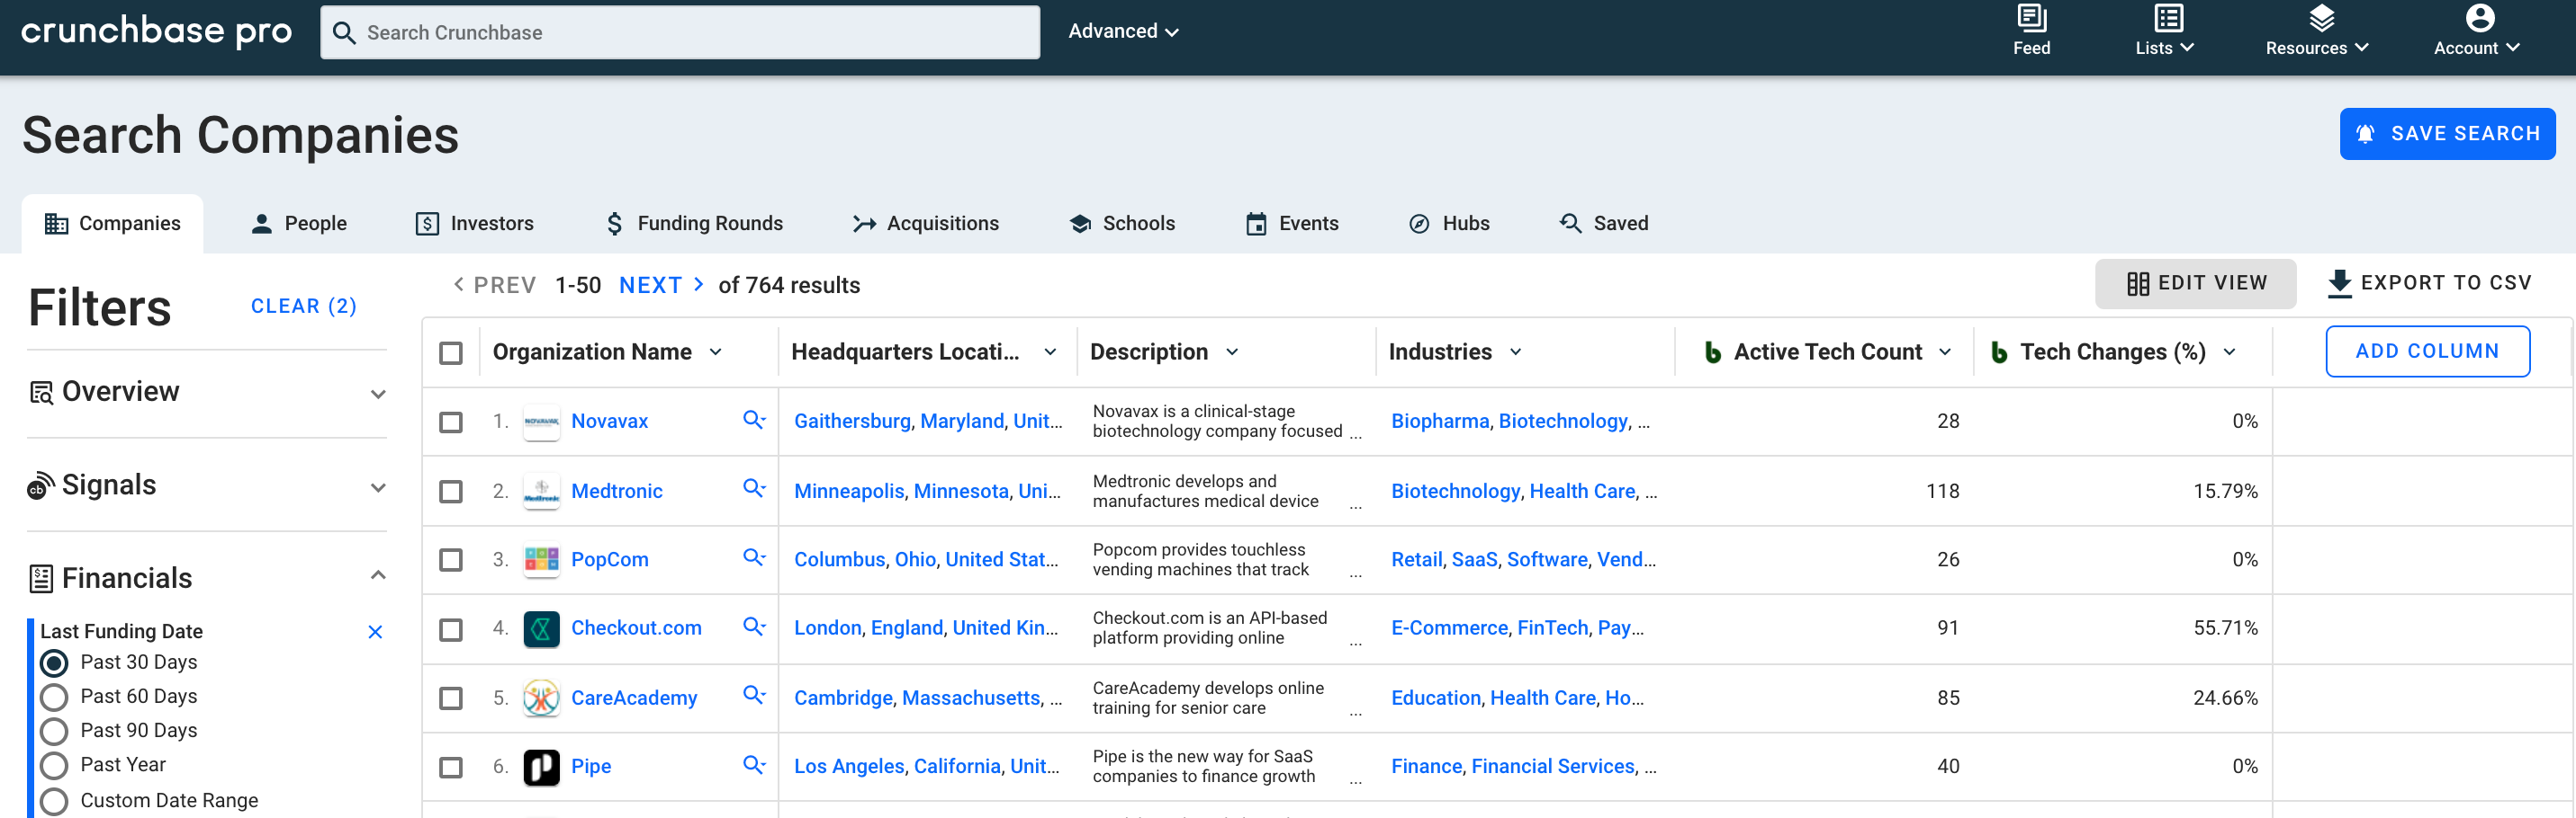Click the Resources layers icon
This screenshot has width=2576, height=818.
pos(2321,19)
